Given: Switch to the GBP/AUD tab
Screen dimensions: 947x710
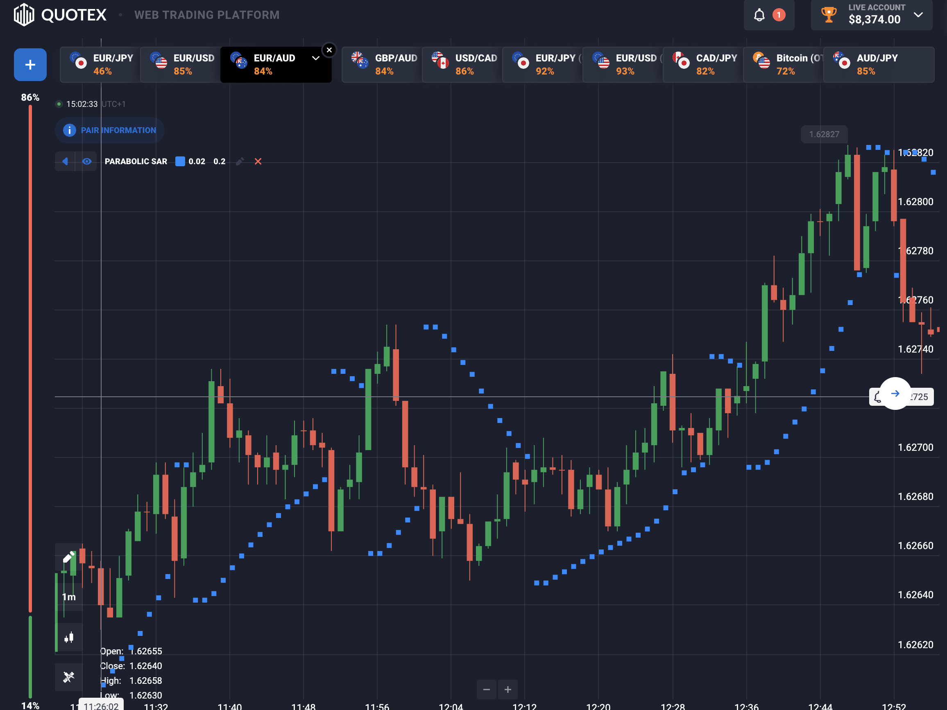Looking at the screenshot, I should point(382,65).
